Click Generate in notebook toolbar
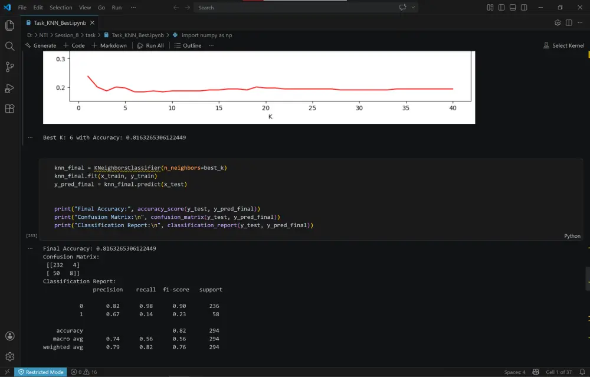This screenshot has width=590, height=377. 41,45
